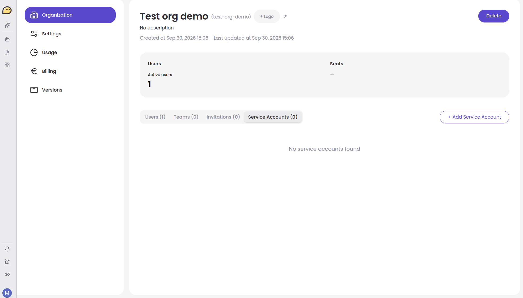Click the link chain icon in the left rail

click(x=7, y=274)
